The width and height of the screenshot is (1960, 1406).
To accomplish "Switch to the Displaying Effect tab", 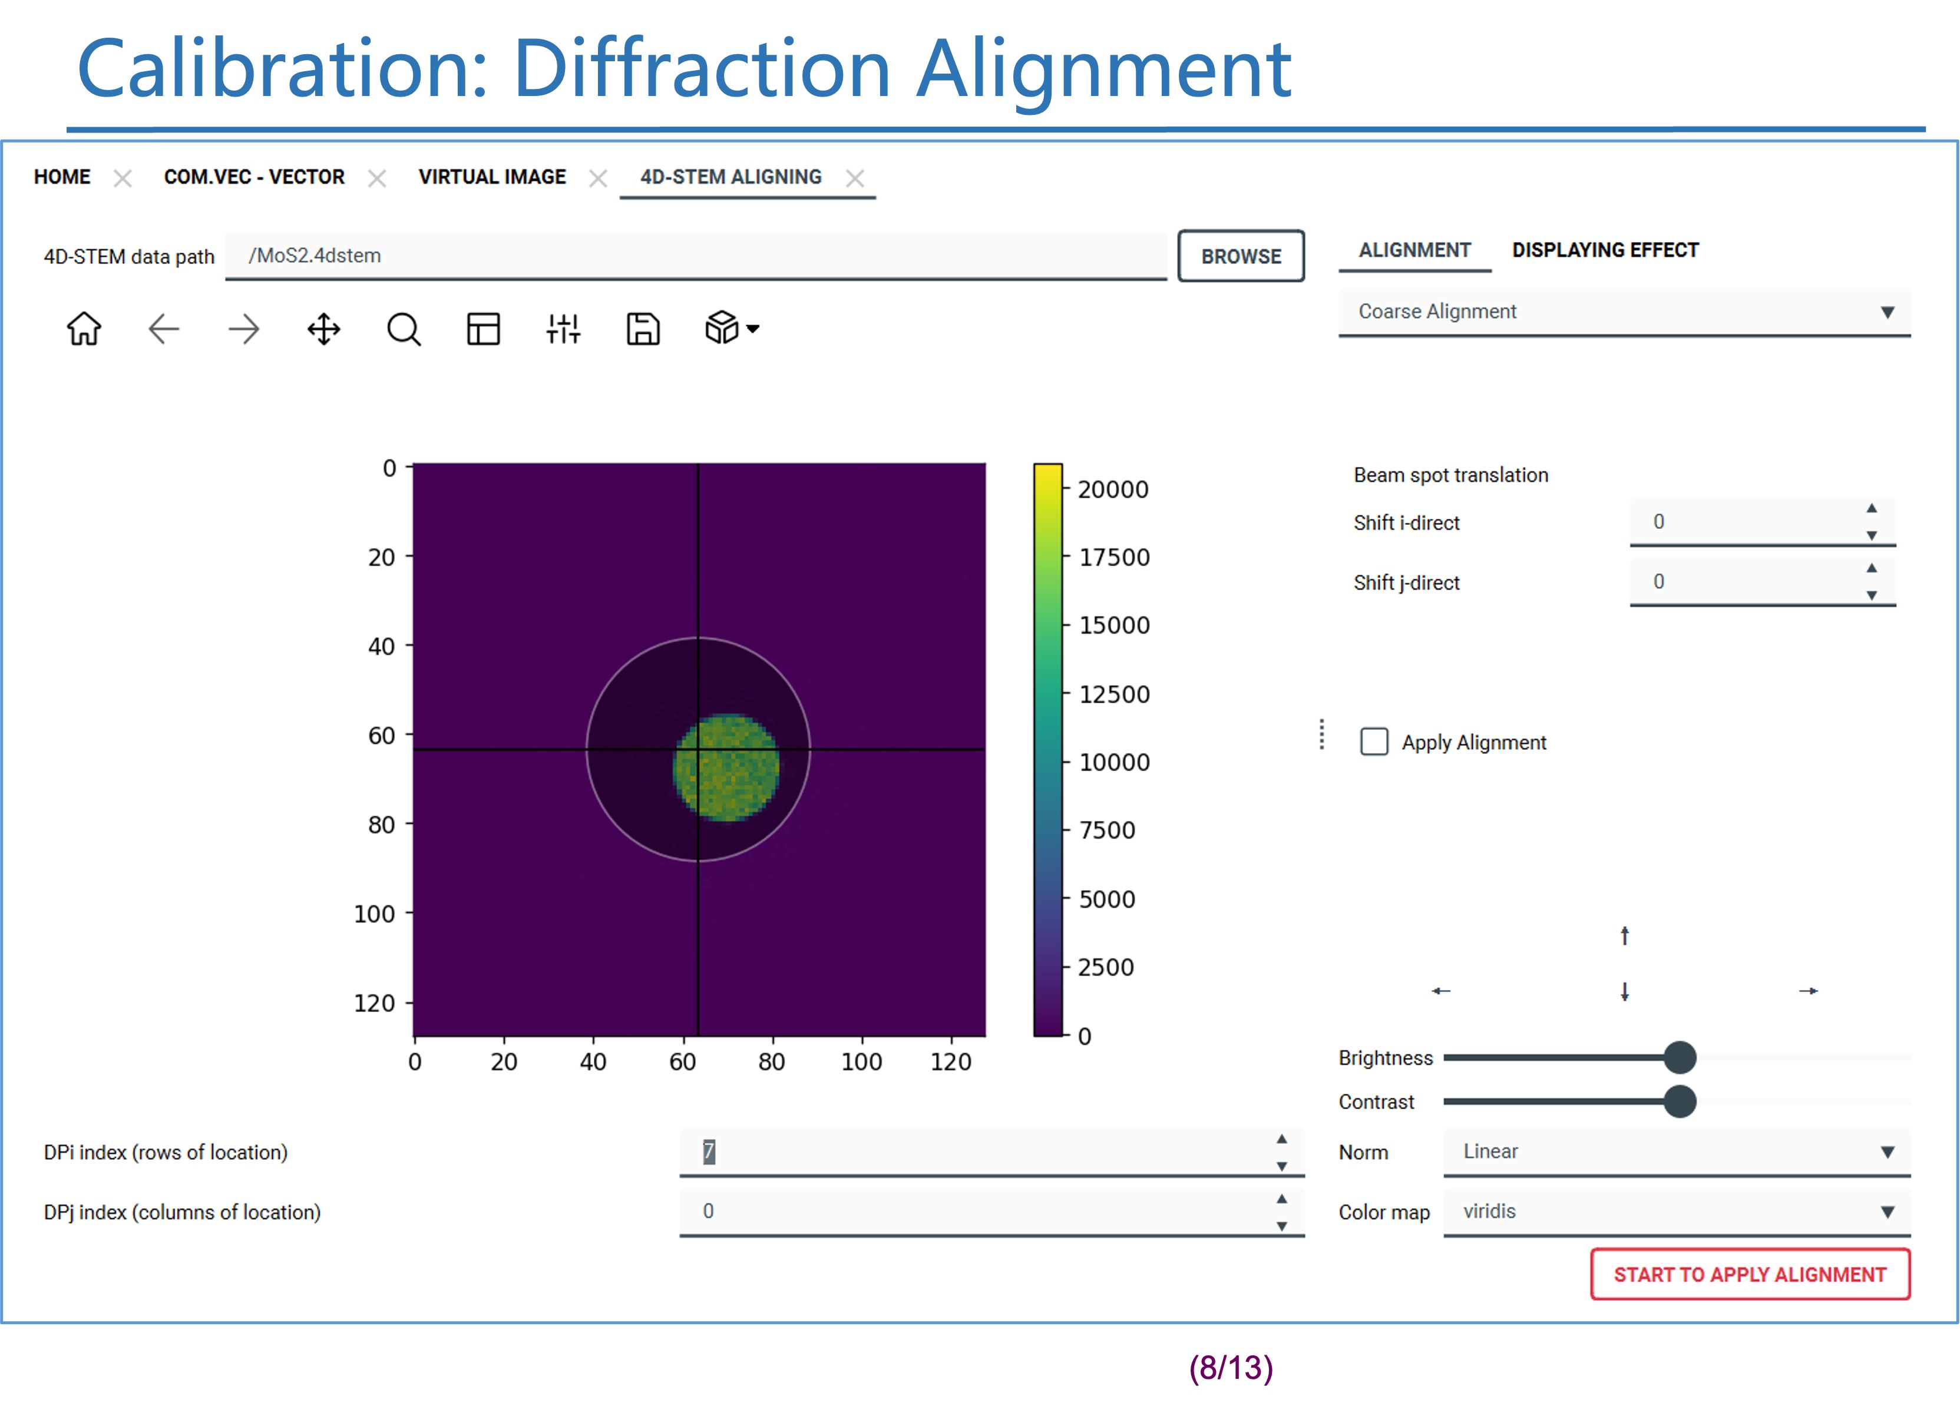I will pos(1605,250).
